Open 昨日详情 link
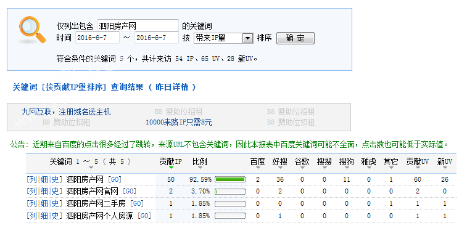 pos(172,88)
